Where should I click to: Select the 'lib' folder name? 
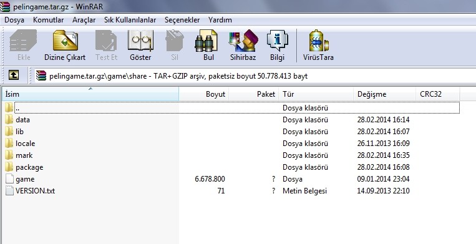click(19, 132)
